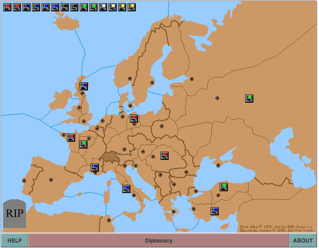Select the blue F army at Marseilles
This screenshot has height=248, width=319.
95,168
